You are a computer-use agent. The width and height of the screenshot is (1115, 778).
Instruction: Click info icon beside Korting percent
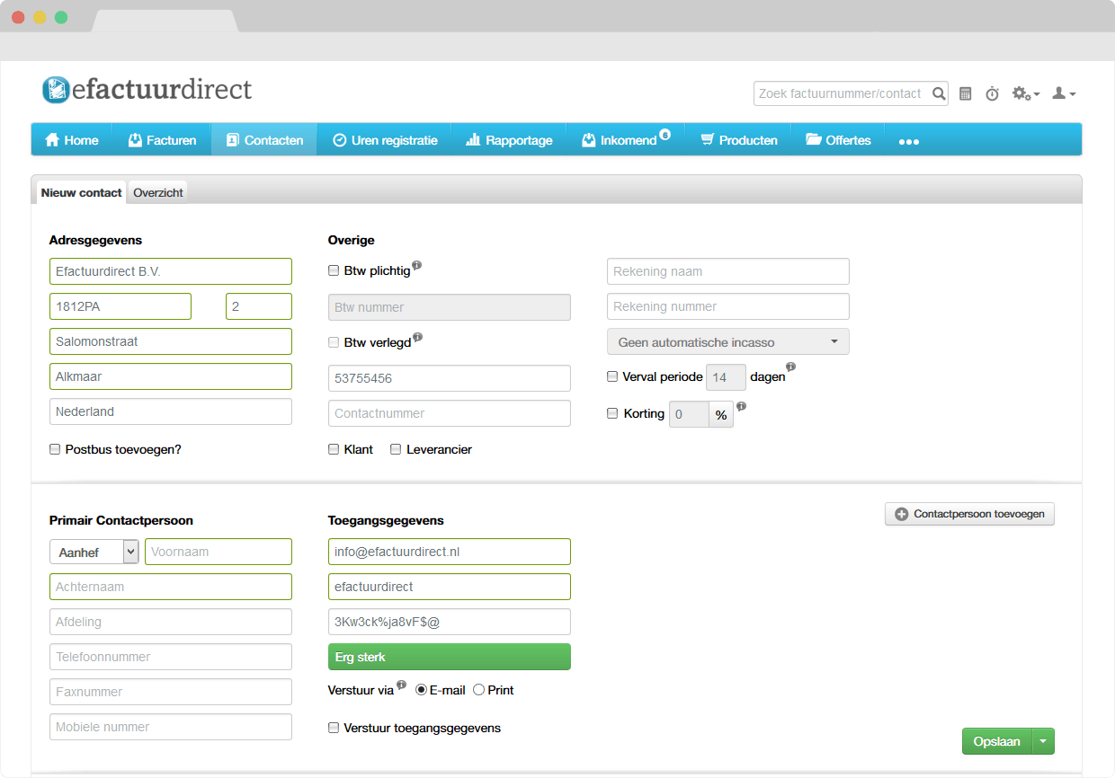(742, 406)
